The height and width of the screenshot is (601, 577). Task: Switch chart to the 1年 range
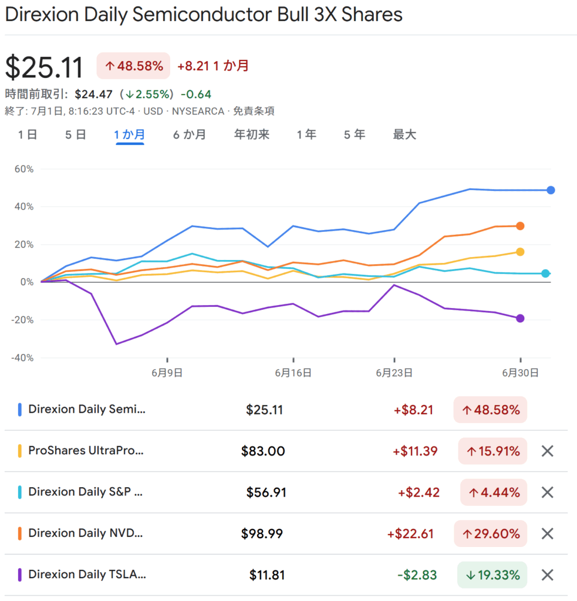pyautogui.click(x=306, y=134)
